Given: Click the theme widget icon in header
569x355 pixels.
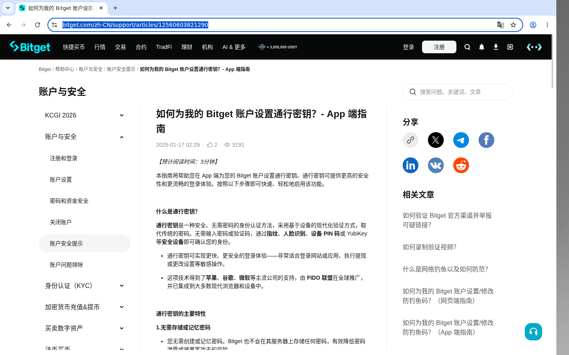Looking at the screenshot, I should point(534,47).
